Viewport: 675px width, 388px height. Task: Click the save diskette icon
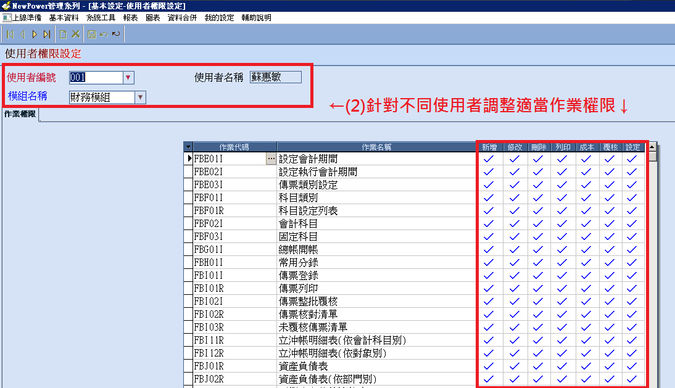(x=92, y=35)
